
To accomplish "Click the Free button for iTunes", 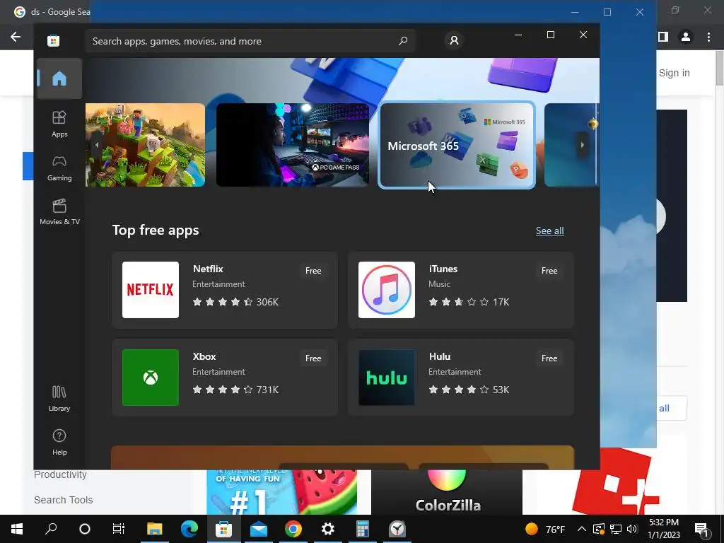I will tap(549, 271).
